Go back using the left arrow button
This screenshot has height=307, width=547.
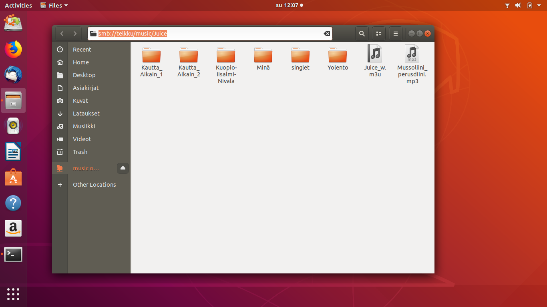click(62, 34)
